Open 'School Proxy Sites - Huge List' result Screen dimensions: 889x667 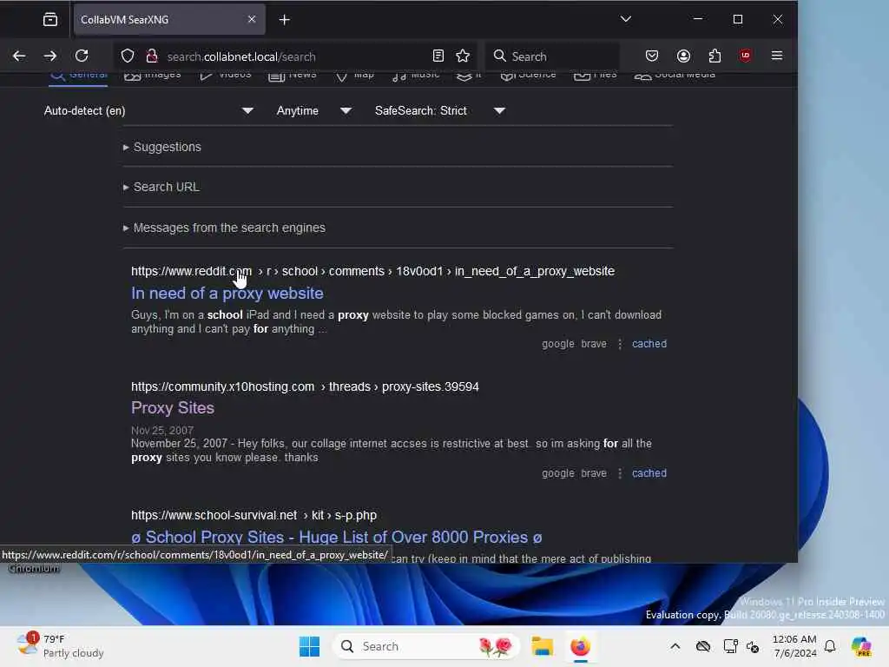(x=337, y=537)
